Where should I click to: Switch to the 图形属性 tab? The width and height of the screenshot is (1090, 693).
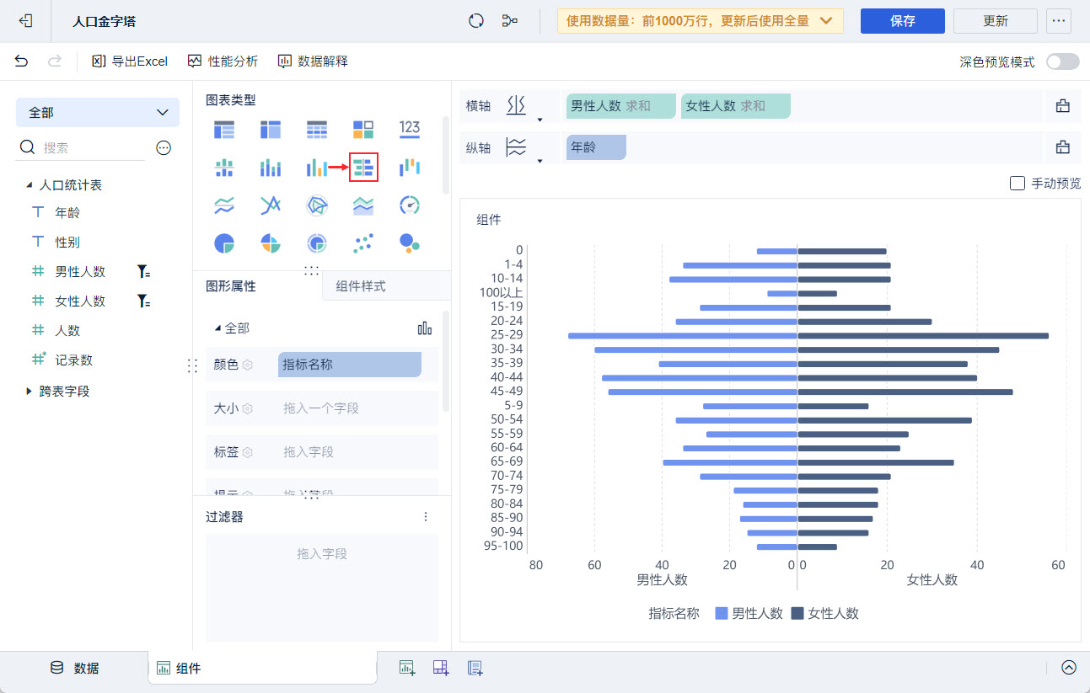[x=231, y=286]
